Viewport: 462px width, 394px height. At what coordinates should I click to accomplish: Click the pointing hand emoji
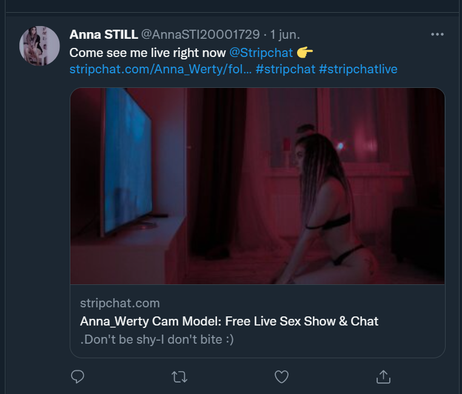[304, 52]
